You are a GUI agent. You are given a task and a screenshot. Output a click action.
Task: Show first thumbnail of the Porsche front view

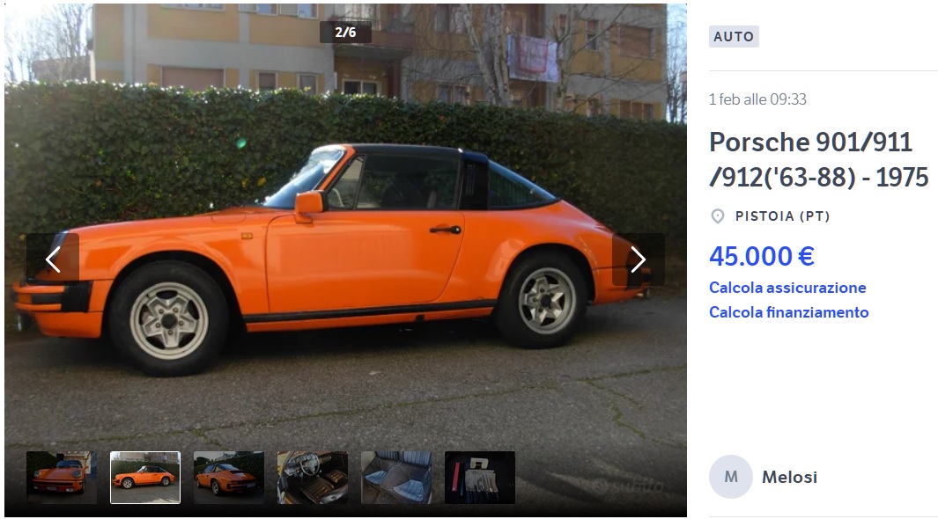(62, 478)
